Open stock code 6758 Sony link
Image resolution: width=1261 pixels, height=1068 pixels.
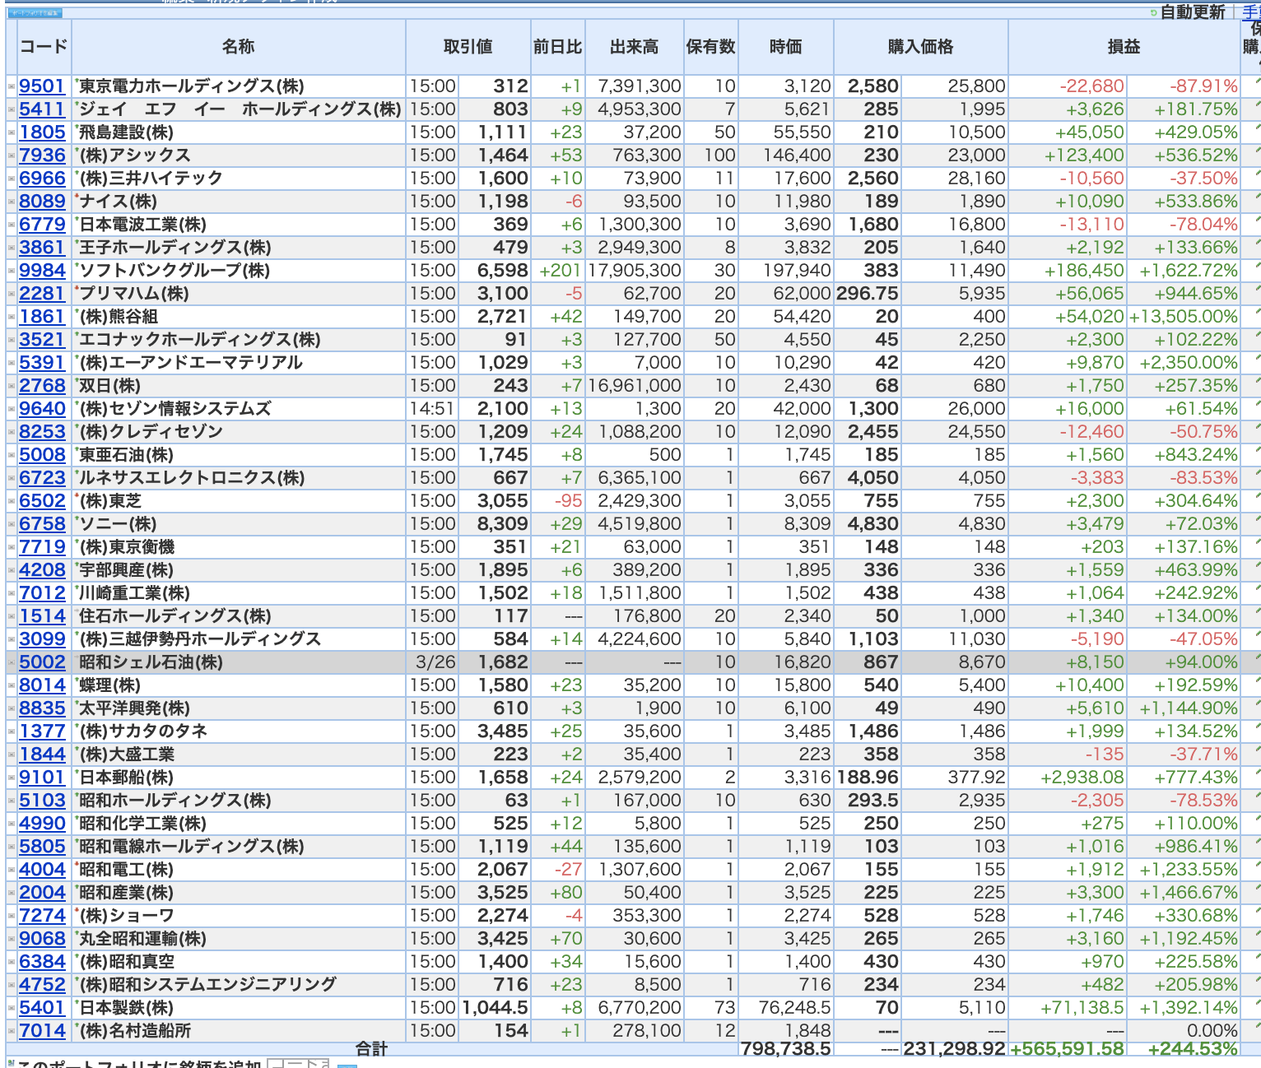point(42,524)
